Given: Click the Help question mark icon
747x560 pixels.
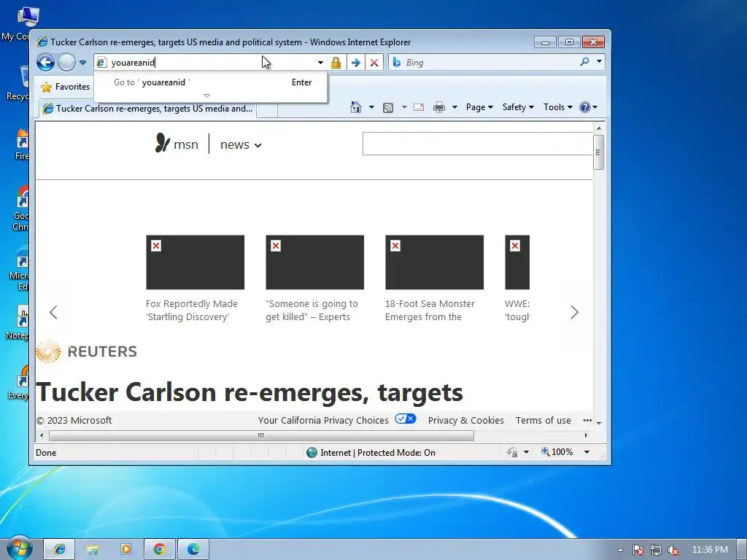Looking at the screenshot, I should pyautogui.click(x=585, y=107).
